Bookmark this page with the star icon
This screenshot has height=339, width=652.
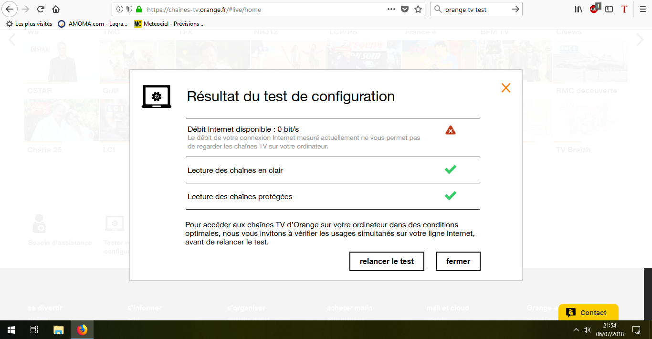point(417,9)
